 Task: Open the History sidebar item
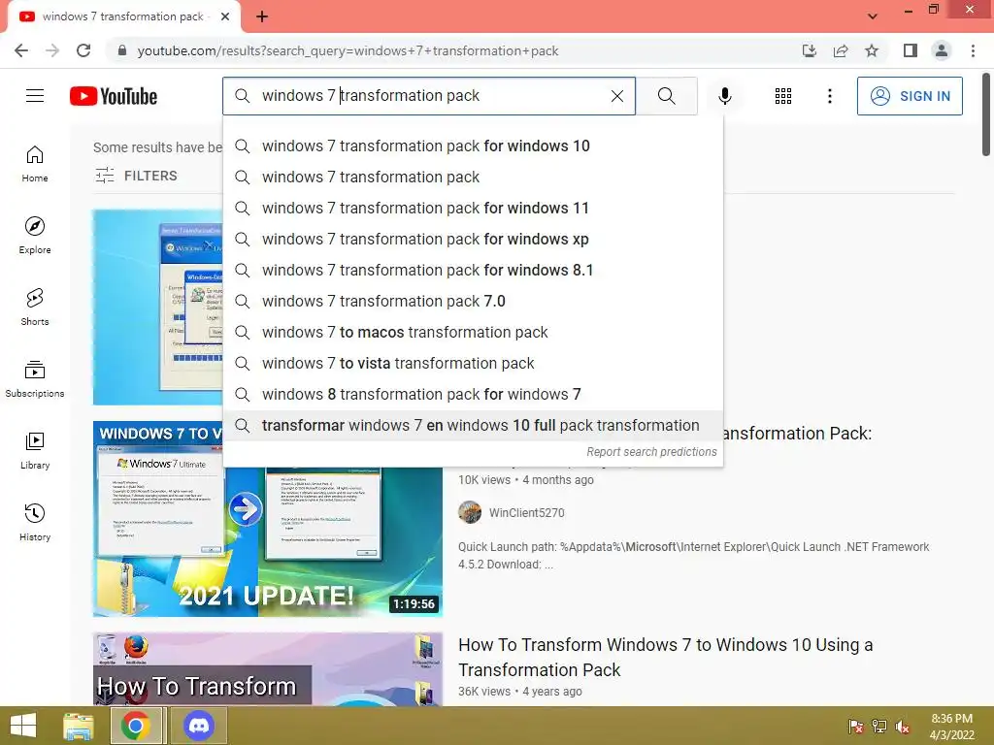tap(35, 522)
